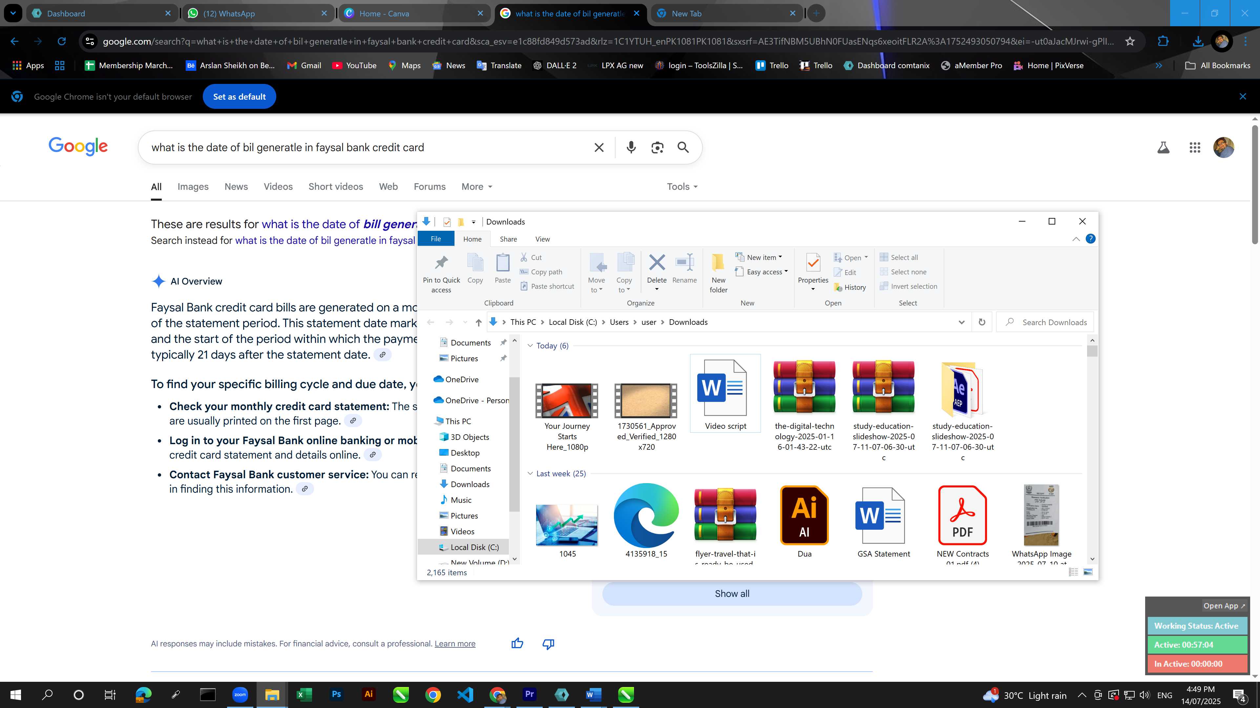Click Paste shortcut in the ribbon
The image size is (1260, 708).
click(x=547, y=286)
